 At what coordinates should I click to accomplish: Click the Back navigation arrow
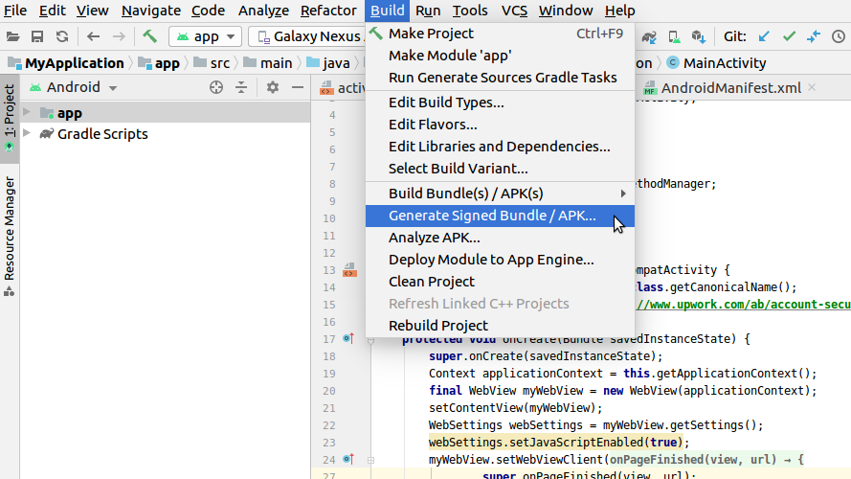(94, 36)
